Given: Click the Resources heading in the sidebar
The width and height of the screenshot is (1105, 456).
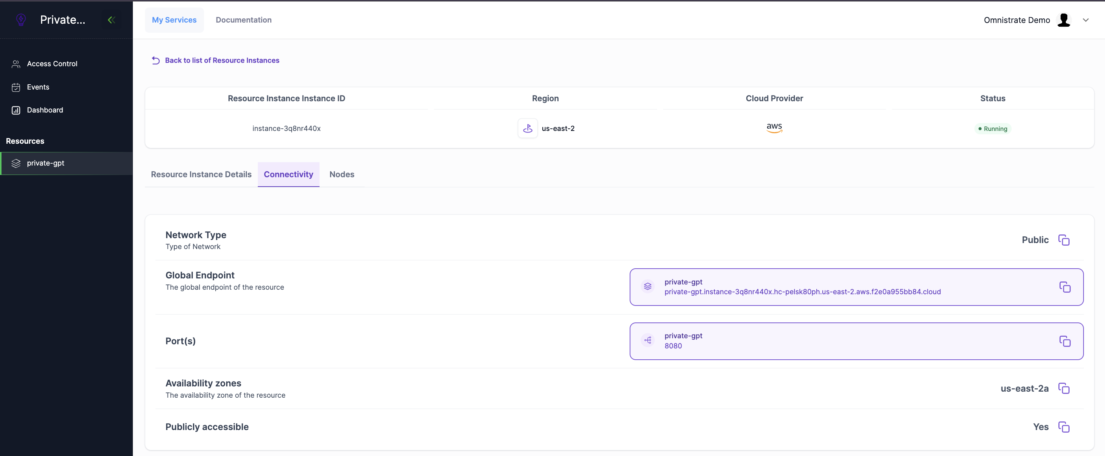Looking at the screenshot, I should click(x=25, y=141).
